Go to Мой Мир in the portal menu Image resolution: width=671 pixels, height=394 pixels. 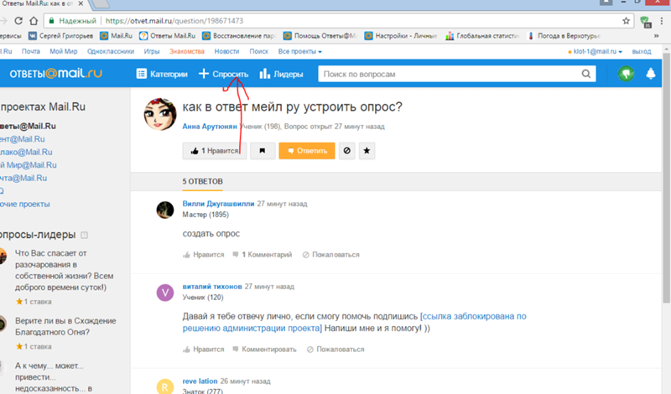[x=64, y=51]
